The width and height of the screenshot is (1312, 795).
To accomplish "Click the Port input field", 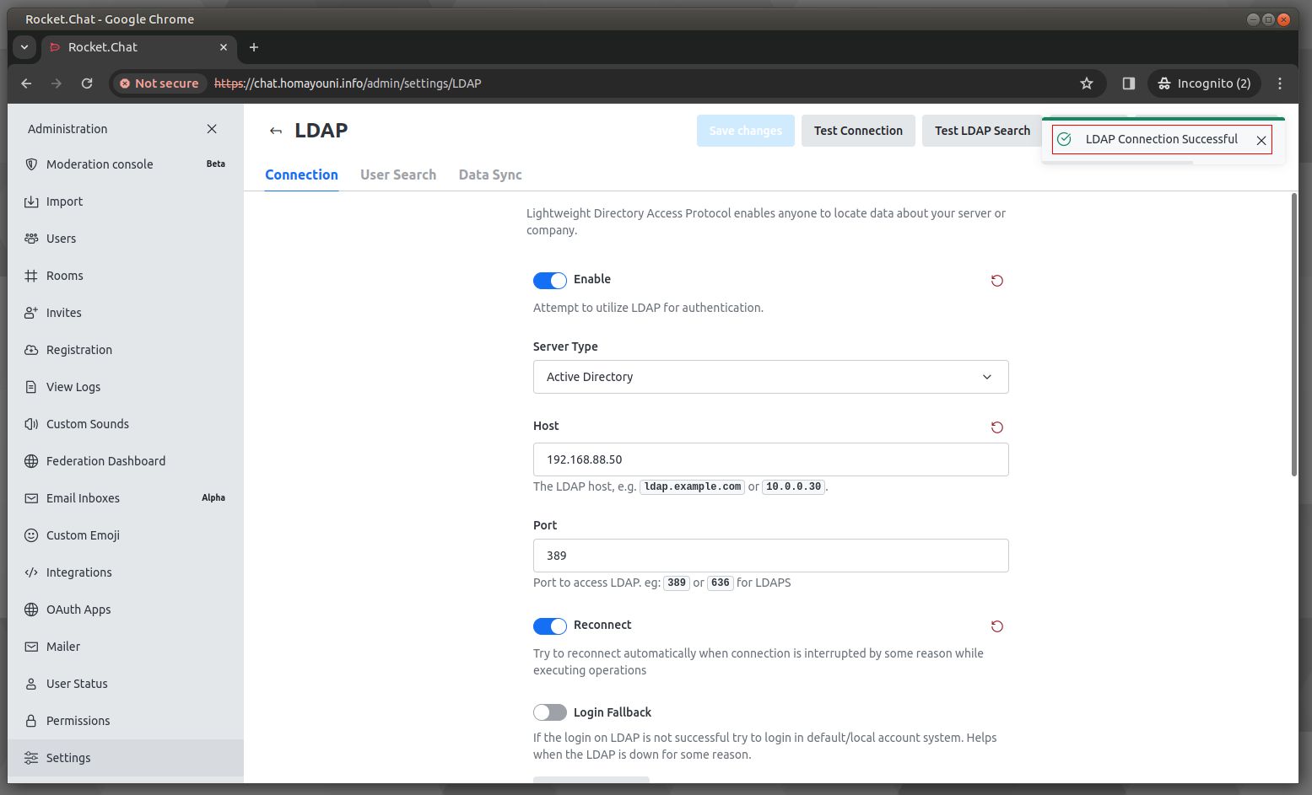I will pos(771,556).
